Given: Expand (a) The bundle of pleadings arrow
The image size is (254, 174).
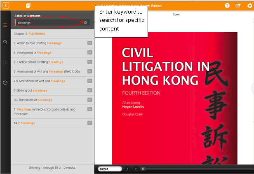Looking at the screenshot, I should 90,100.
